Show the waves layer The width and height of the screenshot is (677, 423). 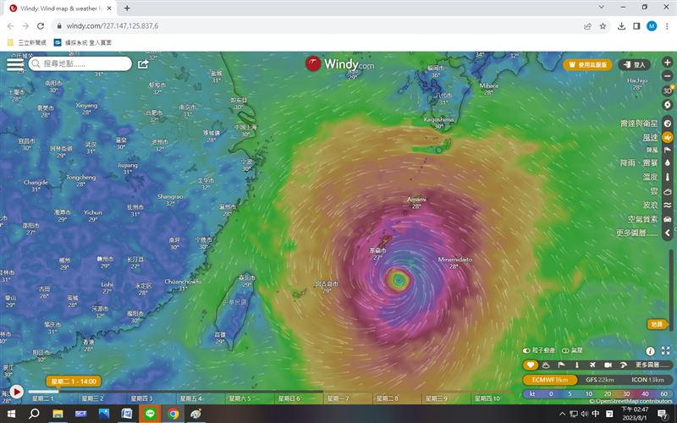(667, 205)
